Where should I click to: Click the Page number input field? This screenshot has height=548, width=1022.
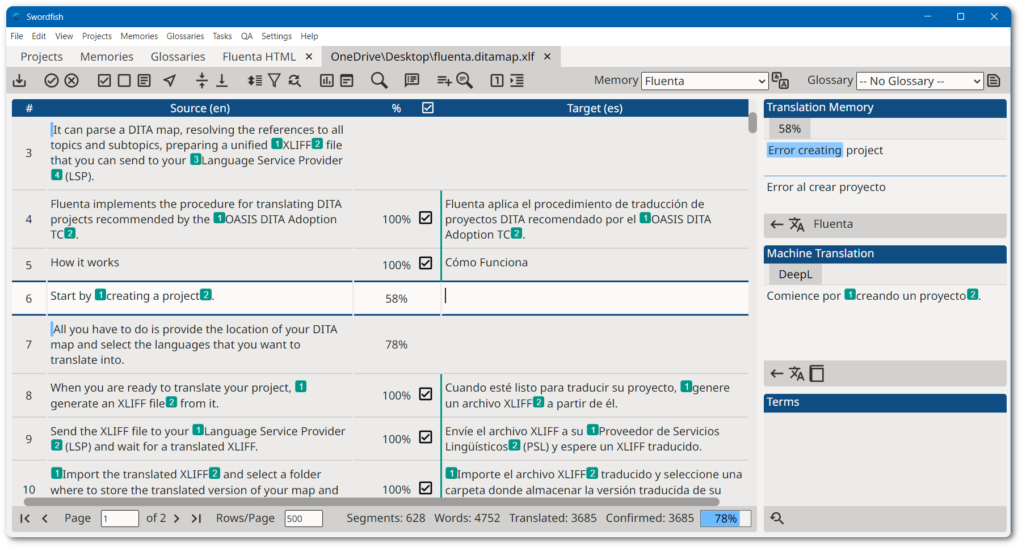(x=120, y=519)
